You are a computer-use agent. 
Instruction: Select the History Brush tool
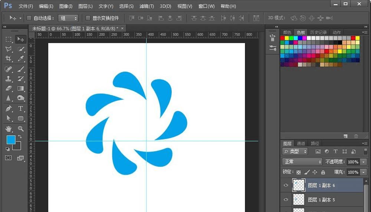20,79
